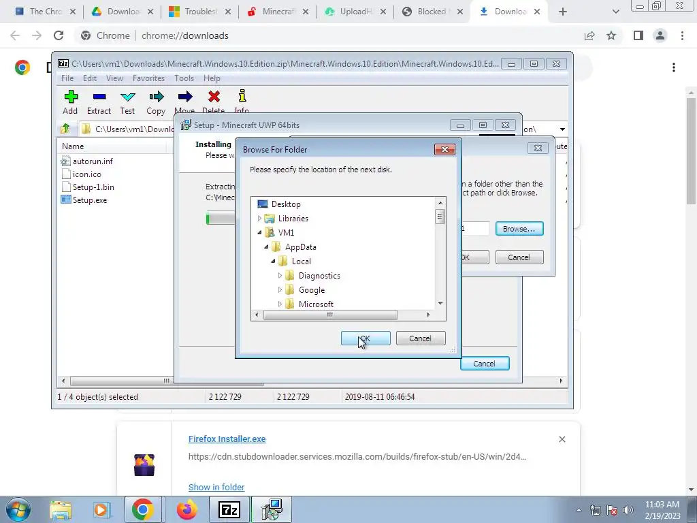Click OK in Browse For Folder dialog
Image resolution: width=697 pixels, height=523 pixels.
pos(366,338)
